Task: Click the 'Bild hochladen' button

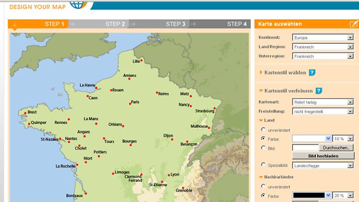Action: 323,156
